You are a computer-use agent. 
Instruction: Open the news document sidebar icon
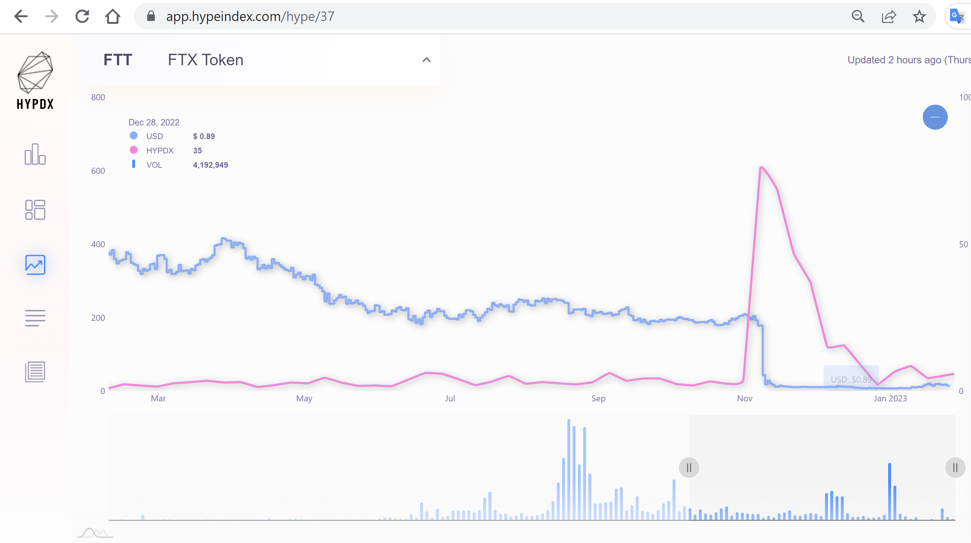click(35, 372)
